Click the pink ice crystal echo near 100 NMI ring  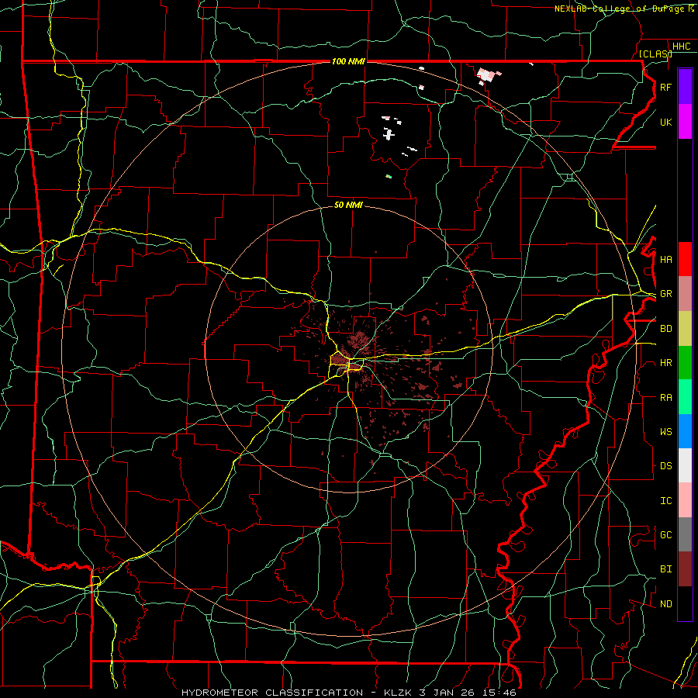click(487, 76)
